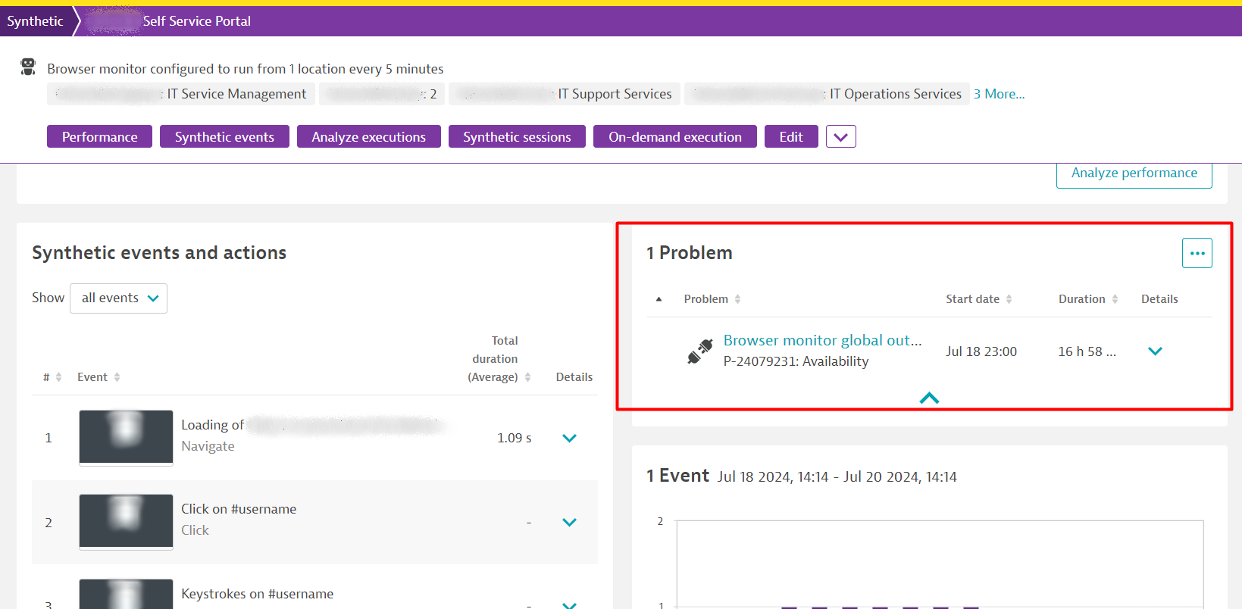Viewport: 1242px width, 609px height.
Task: Open the 'all events' Show dropdown
Action: tap(119, 298)
